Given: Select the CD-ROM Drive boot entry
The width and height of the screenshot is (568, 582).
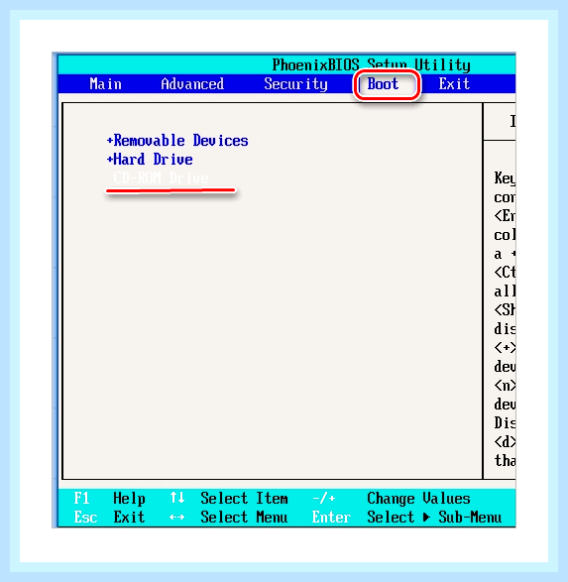Looking at the screenshot, I should coord(161,178).
